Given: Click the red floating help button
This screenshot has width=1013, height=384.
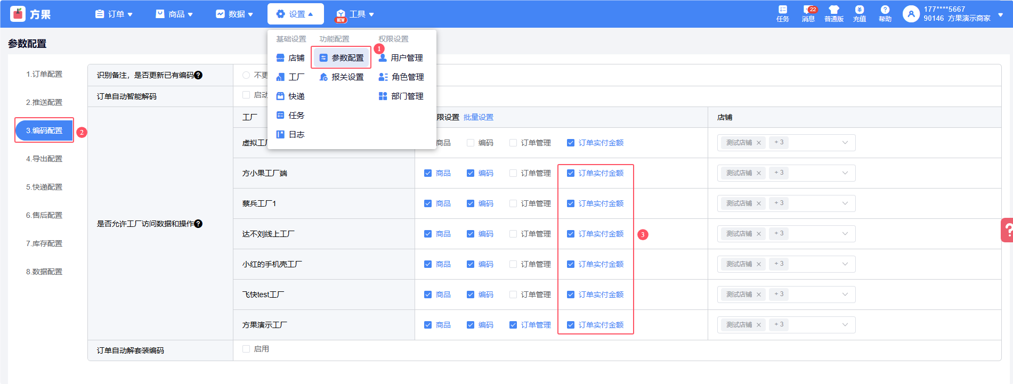Looking at the screenshot, I should 1007,230.
